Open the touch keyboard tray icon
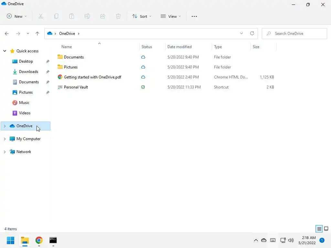This screenshot has height=248, width=331. coord(273,240)
